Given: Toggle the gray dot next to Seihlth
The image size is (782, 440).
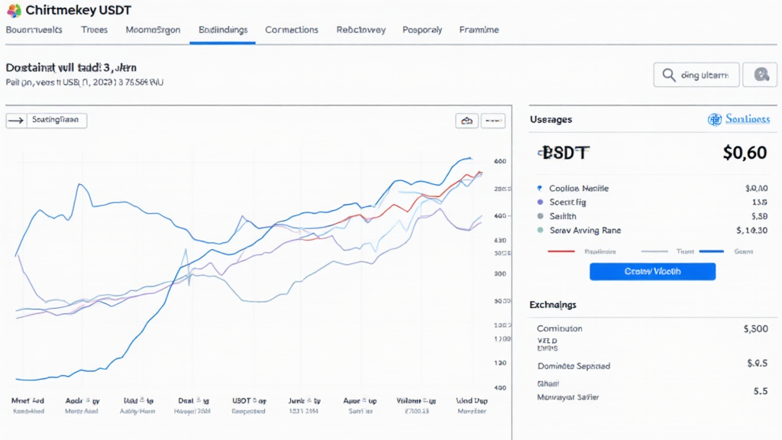Looking at the screenshot, I should click(x=540, y=216).
